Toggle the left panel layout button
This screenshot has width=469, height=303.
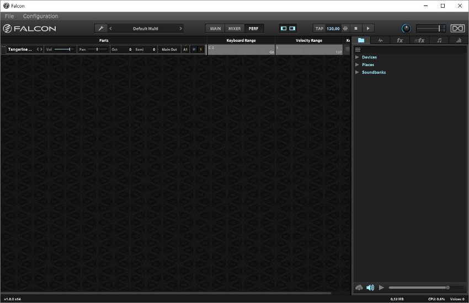point(284,28)
